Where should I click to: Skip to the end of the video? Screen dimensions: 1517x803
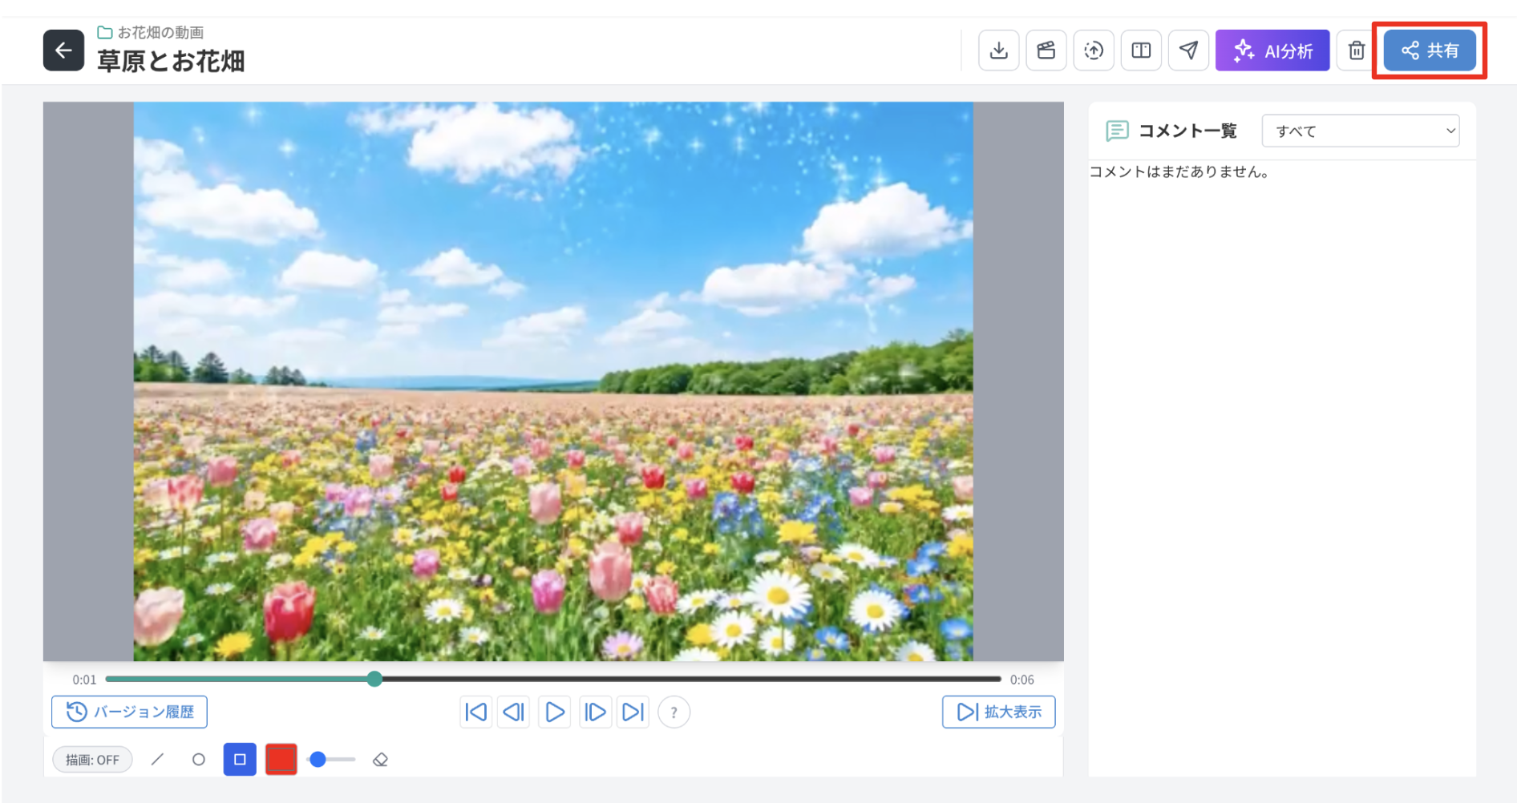tap(633, 712)
